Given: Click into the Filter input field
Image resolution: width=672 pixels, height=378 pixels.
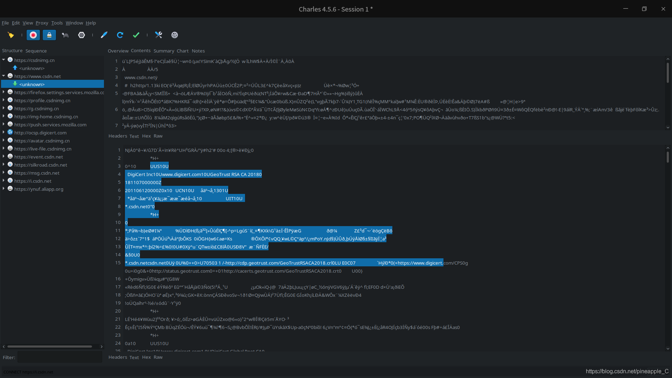Looking at the screenshot, I should pos(59,357).
